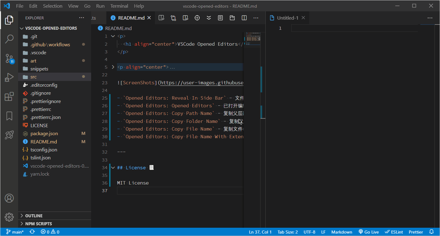Click the README.md minimap
This screenshot has height=236, width=440.
(x=252, y=39)
